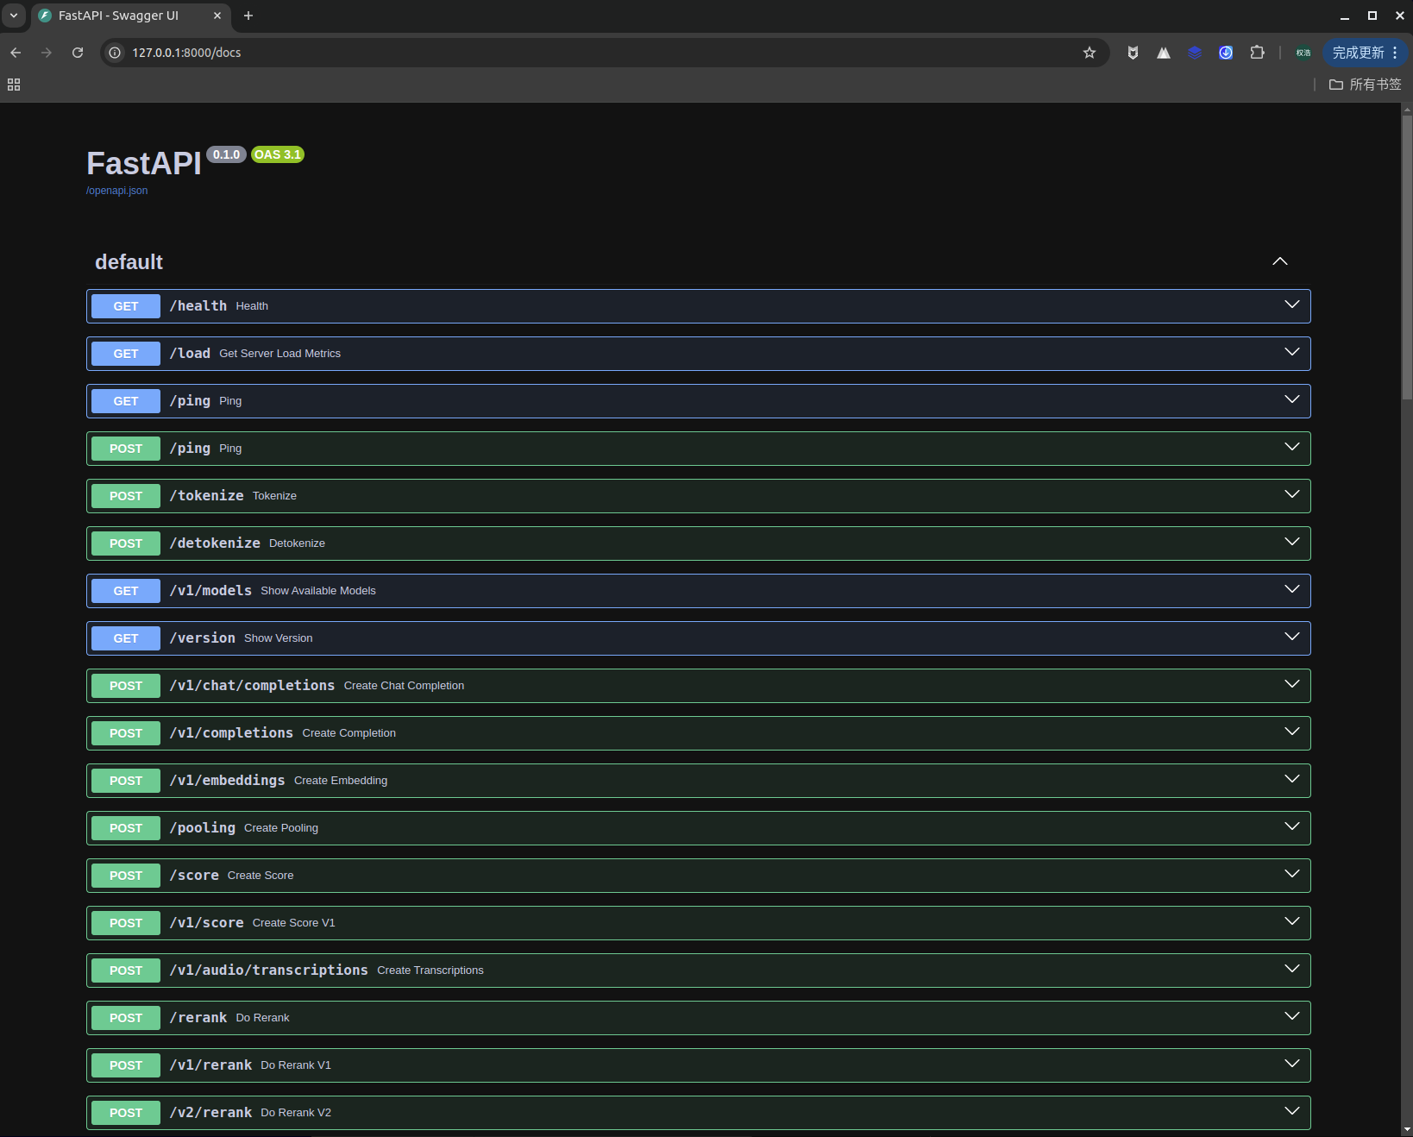This screenshot has width=1413, height=1137.
Task: Click the /v1/audio/transcriptions path
Action: coord(269,971)
